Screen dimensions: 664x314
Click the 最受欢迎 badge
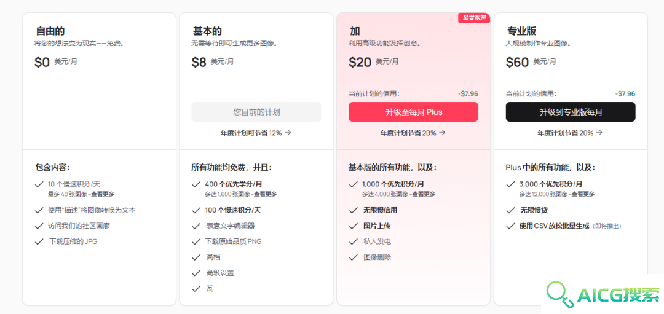(474, 18)
